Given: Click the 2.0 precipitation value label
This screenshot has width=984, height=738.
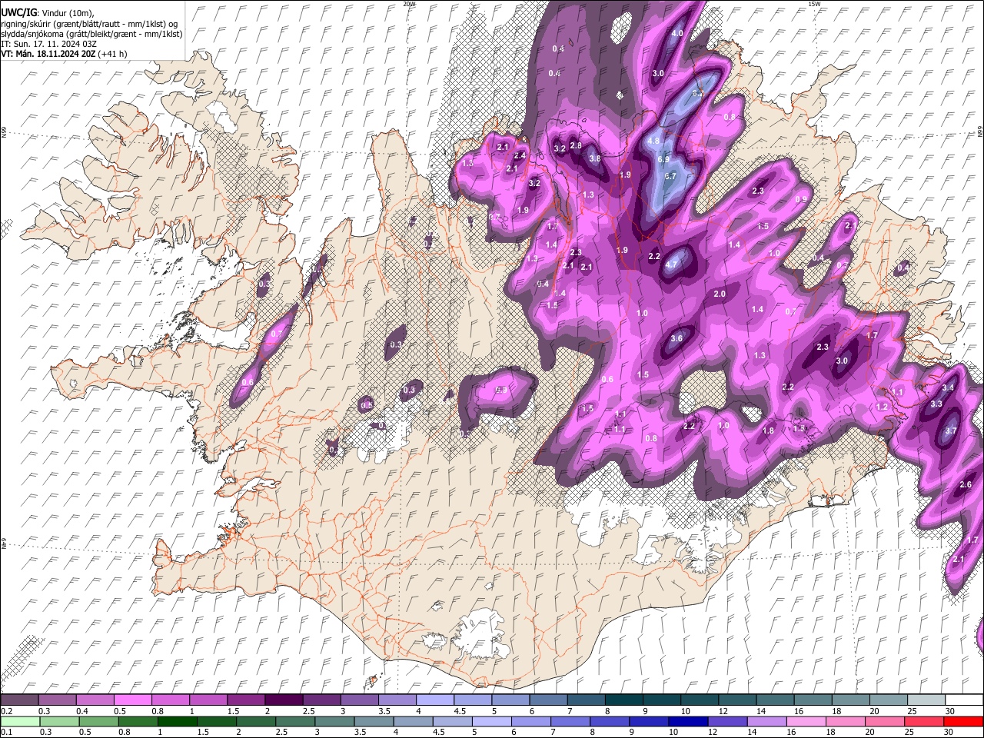Looking at the screenshot, I should tap(720, 294).
